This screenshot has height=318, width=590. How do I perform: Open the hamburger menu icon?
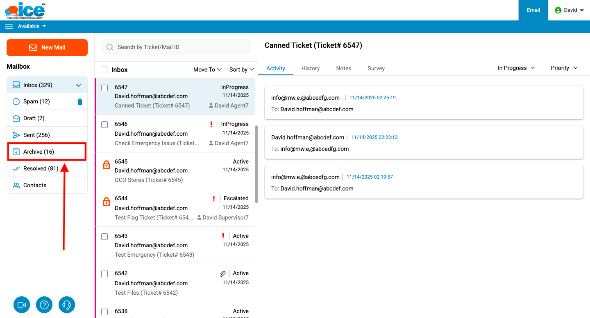coord(9,26)
